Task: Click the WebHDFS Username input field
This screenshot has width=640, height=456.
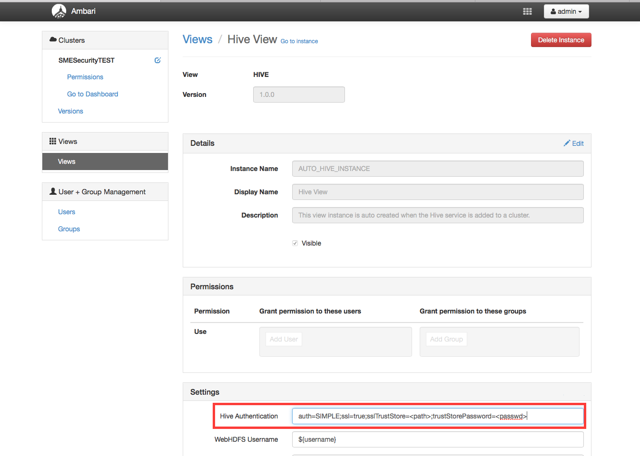Action: pyautogui.click(x=437, y=439)
